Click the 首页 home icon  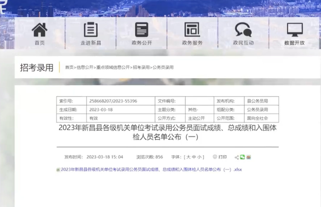(40, 30)
